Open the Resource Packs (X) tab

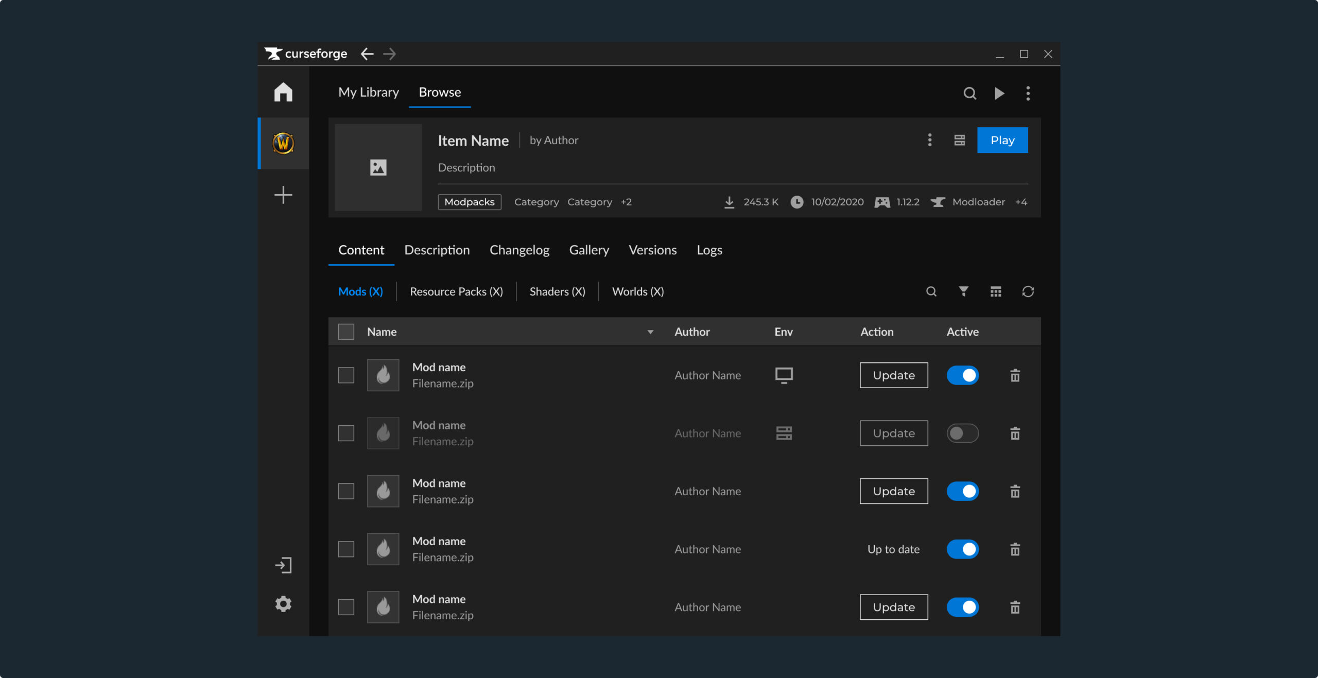click(x=456, y=291)
